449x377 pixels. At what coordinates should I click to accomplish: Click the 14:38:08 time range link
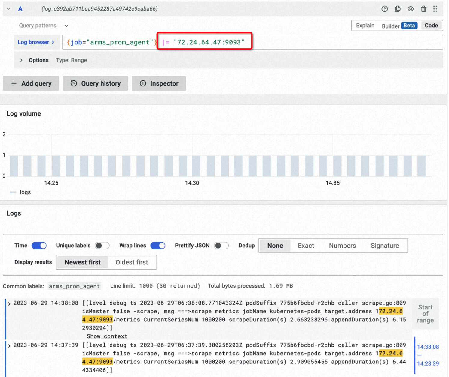(x=428, y=347)
